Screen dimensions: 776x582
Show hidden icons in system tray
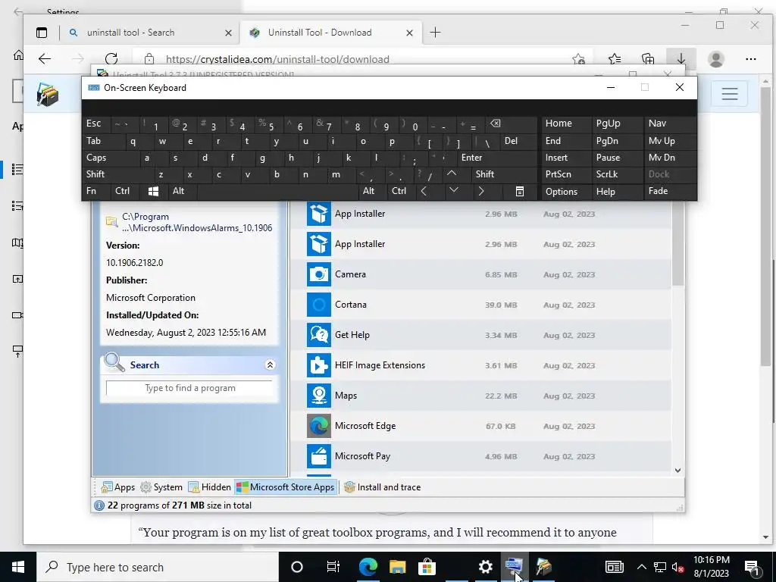[641, 567]
